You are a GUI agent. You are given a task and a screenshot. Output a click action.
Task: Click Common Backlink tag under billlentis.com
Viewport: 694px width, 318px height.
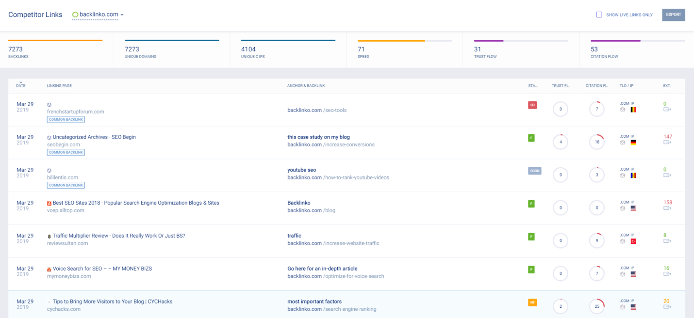pyautogui.click(x=66, y=185)
